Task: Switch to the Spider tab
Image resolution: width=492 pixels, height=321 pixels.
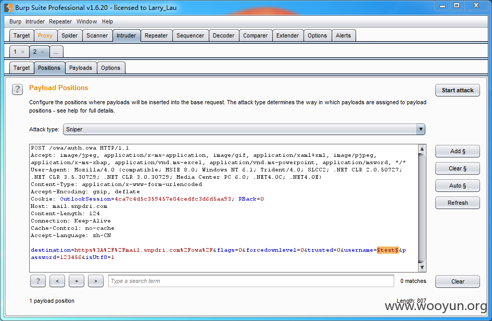Action: tap(69, 35)
